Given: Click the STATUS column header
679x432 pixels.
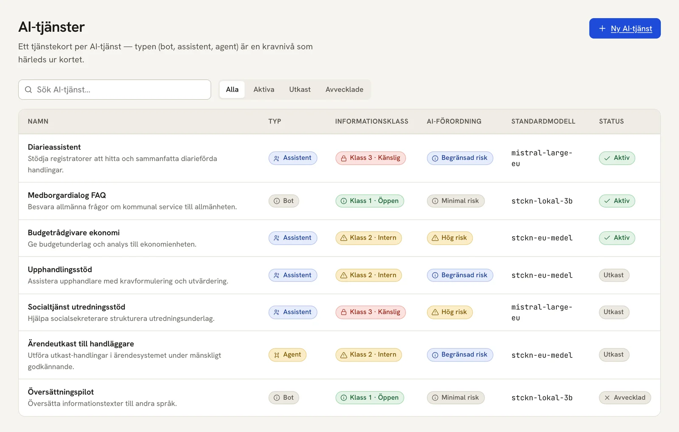Looking at the screenshot, I should tap(612, 121).
